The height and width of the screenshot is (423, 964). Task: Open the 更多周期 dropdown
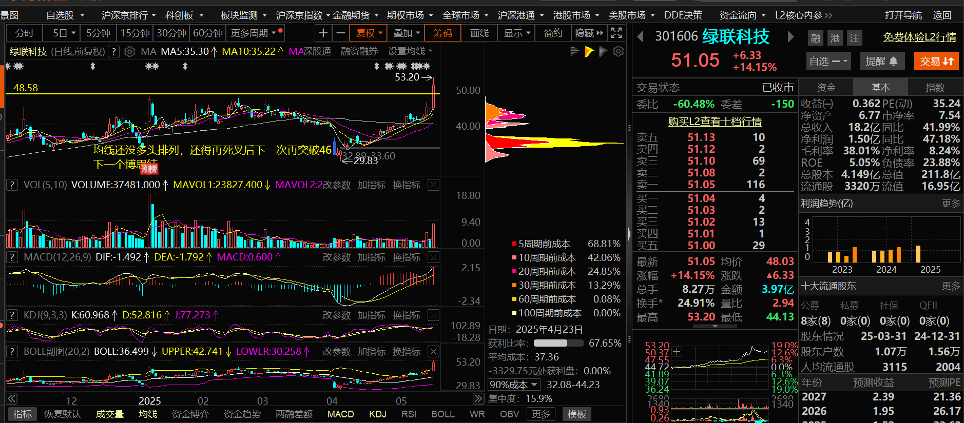pos(255,33)
